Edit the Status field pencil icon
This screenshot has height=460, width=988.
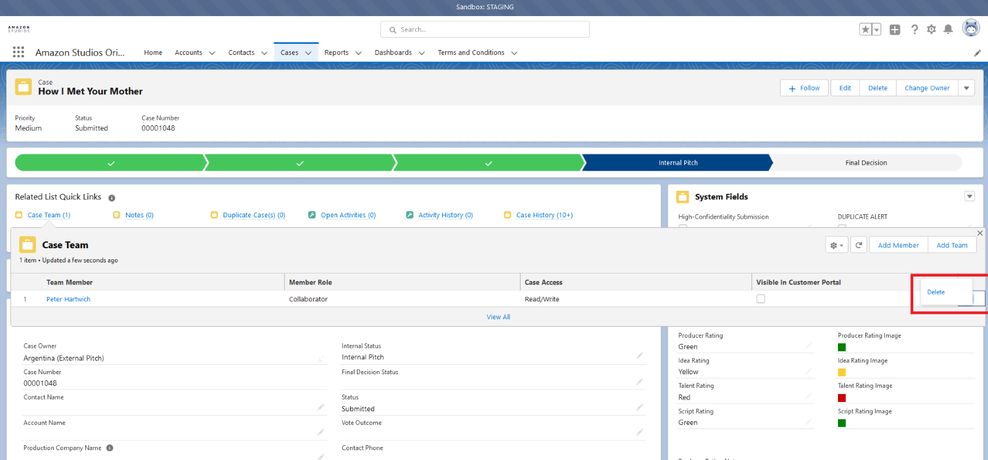[640, 408]
